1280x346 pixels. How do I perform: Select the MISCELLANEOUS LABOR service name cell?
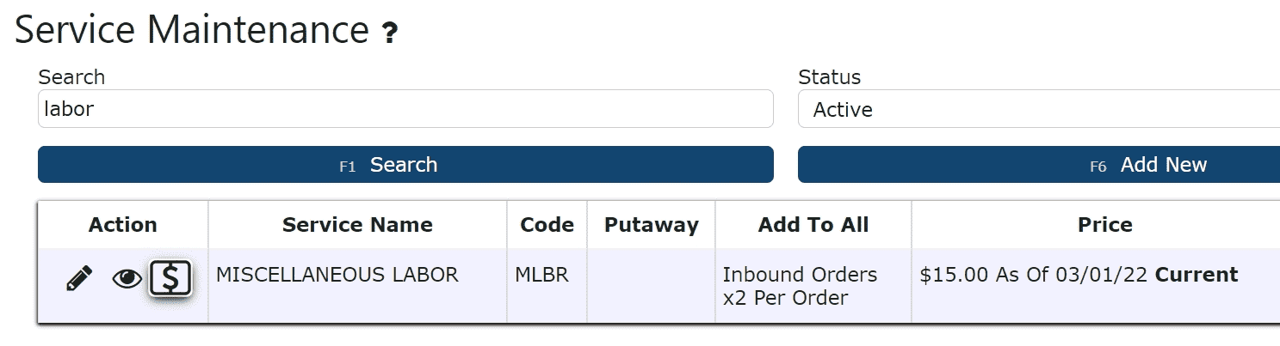[357, 286]
